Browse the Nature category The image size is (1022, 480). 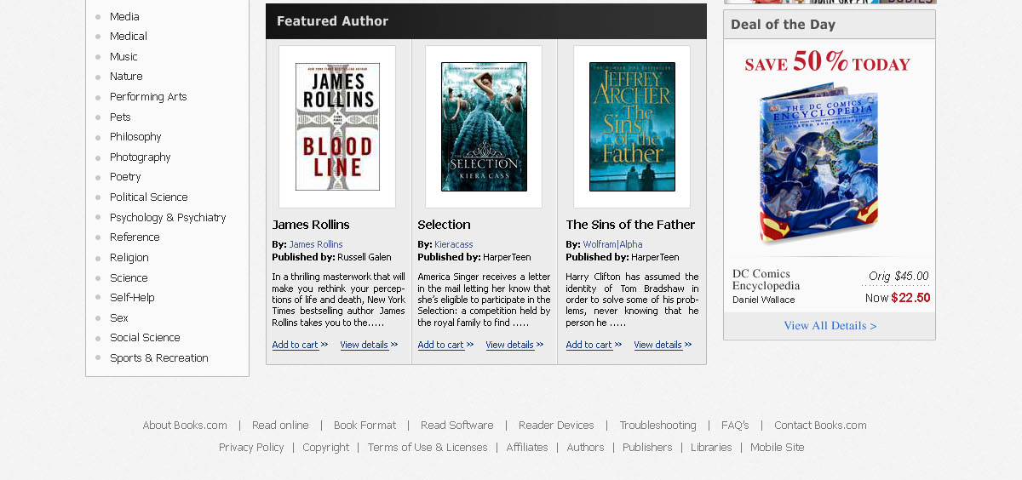click(126, 77)
